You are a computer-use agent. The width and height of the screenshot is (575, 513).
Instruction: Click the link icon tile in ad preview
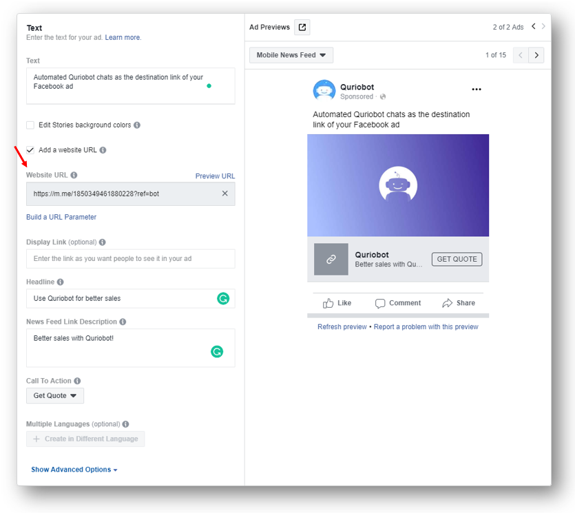[x=331, y=259]
